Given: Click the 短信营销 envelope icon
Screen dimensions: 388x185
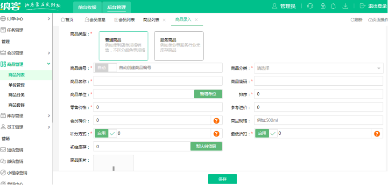Looking at the screenshot, I should (3, 150).
